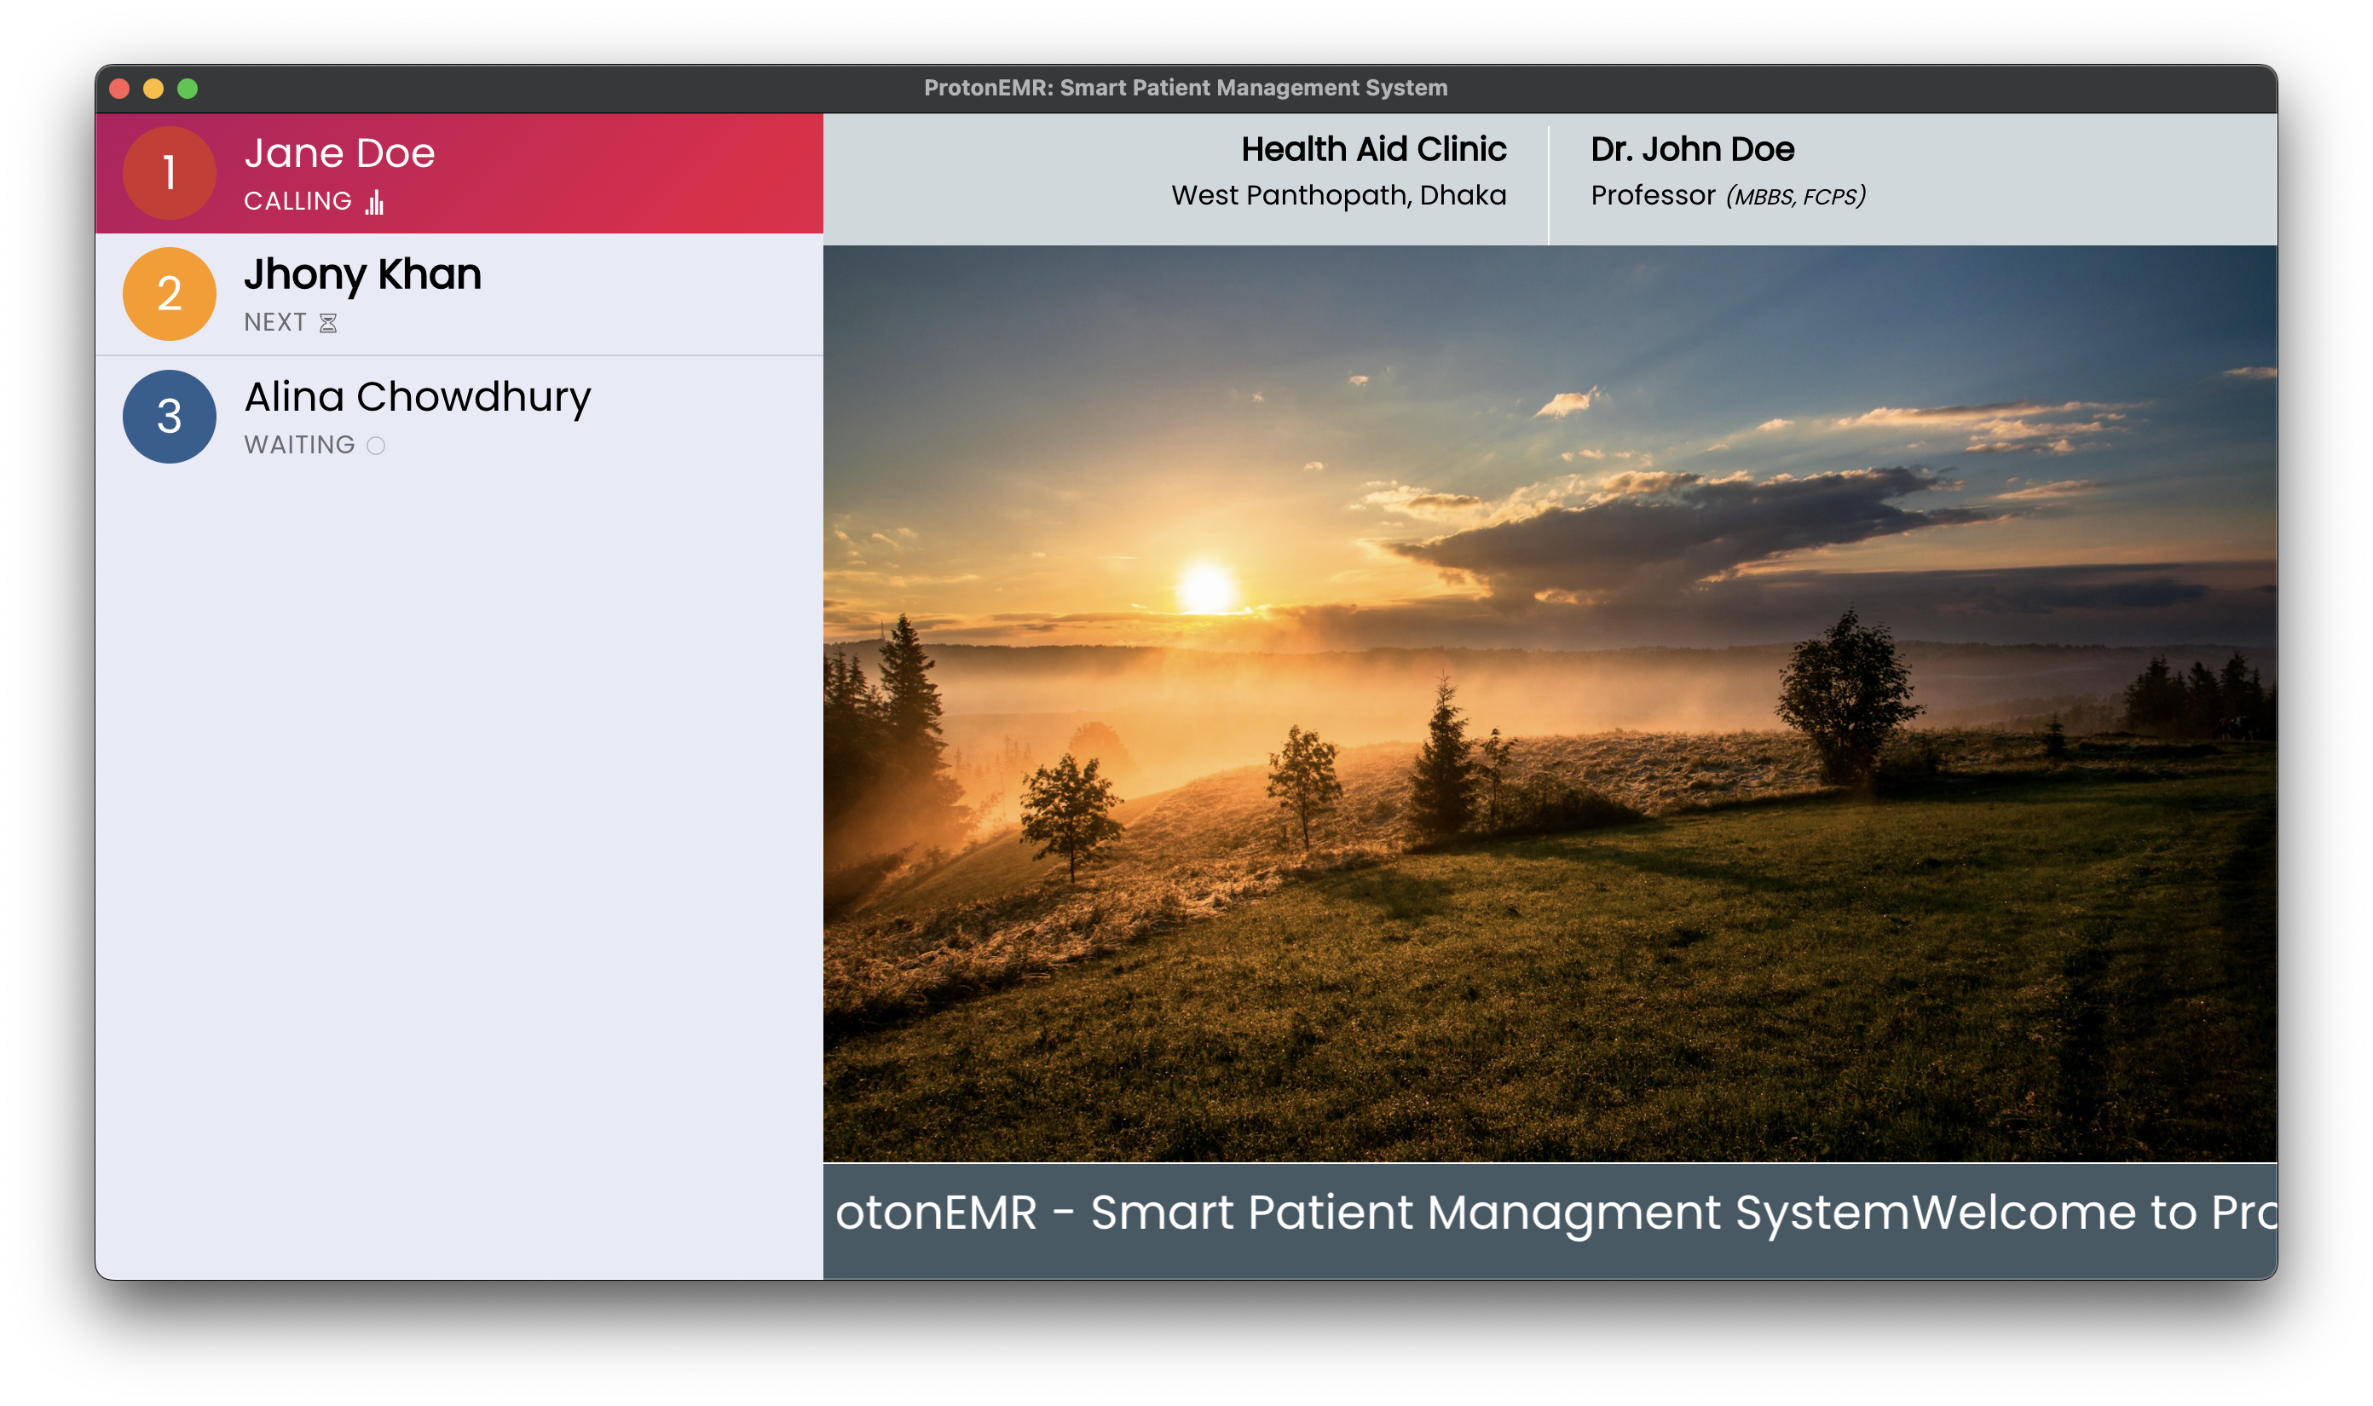This screenshot has width=2373, height=1406.
Task: Click the circle status icon beside WAITING
Action: [375, 444]
